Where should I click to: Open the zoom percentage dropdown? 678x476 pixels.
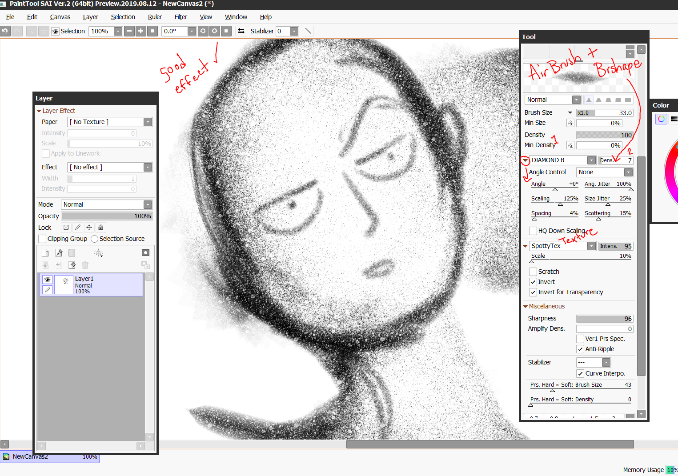[118, 31]
